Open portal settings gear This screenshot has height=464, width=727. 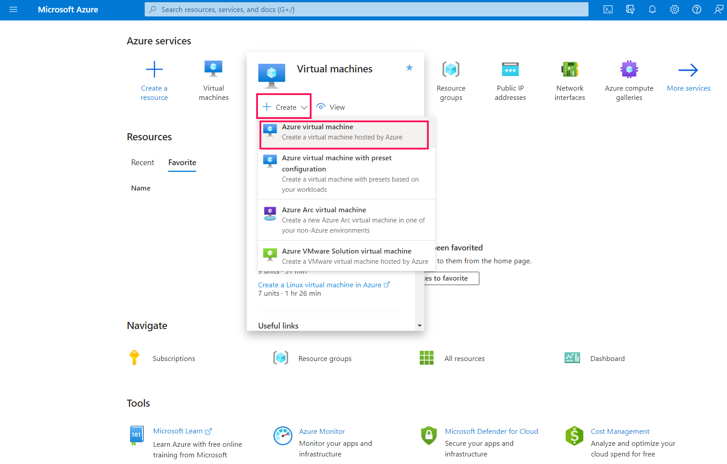(x=674, y=9)
